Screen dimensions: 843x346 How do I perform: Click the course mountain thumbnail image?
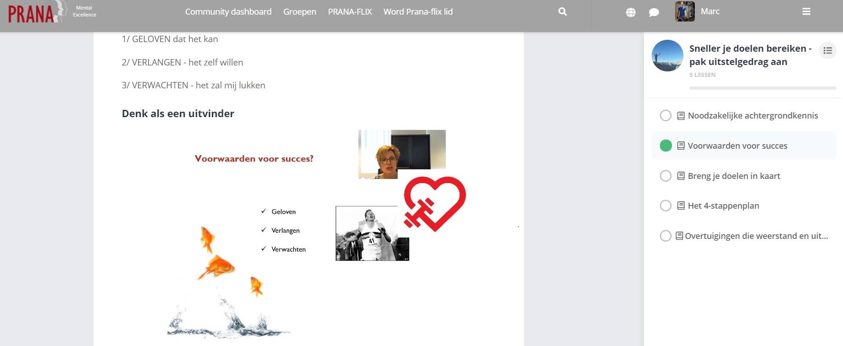[x=667, y=55]
